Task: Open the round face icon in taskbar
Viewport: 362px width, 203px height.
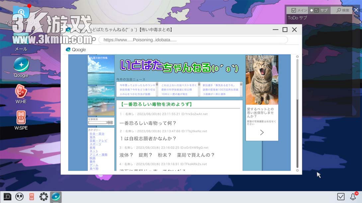Action: click(x=19, y=197)
